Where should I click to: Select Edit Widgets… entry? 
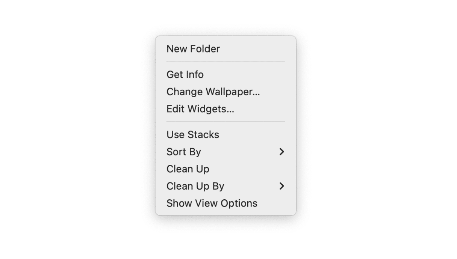coord(200,109)
